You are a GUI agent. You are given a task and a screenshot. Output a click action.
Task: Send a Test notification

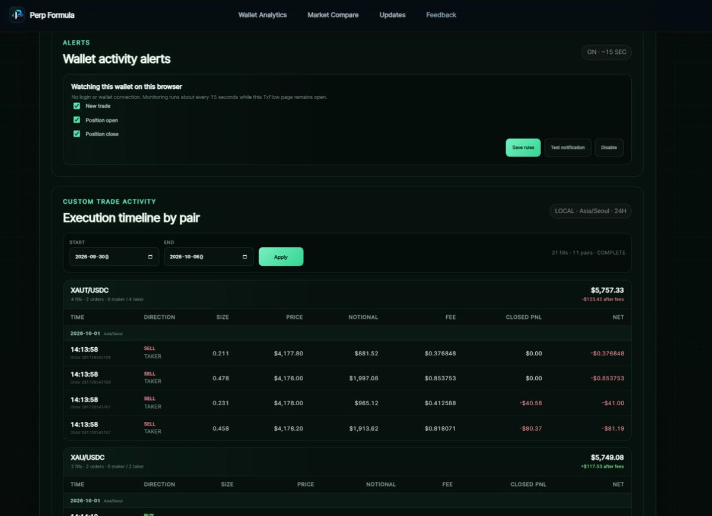click(568, 148)
